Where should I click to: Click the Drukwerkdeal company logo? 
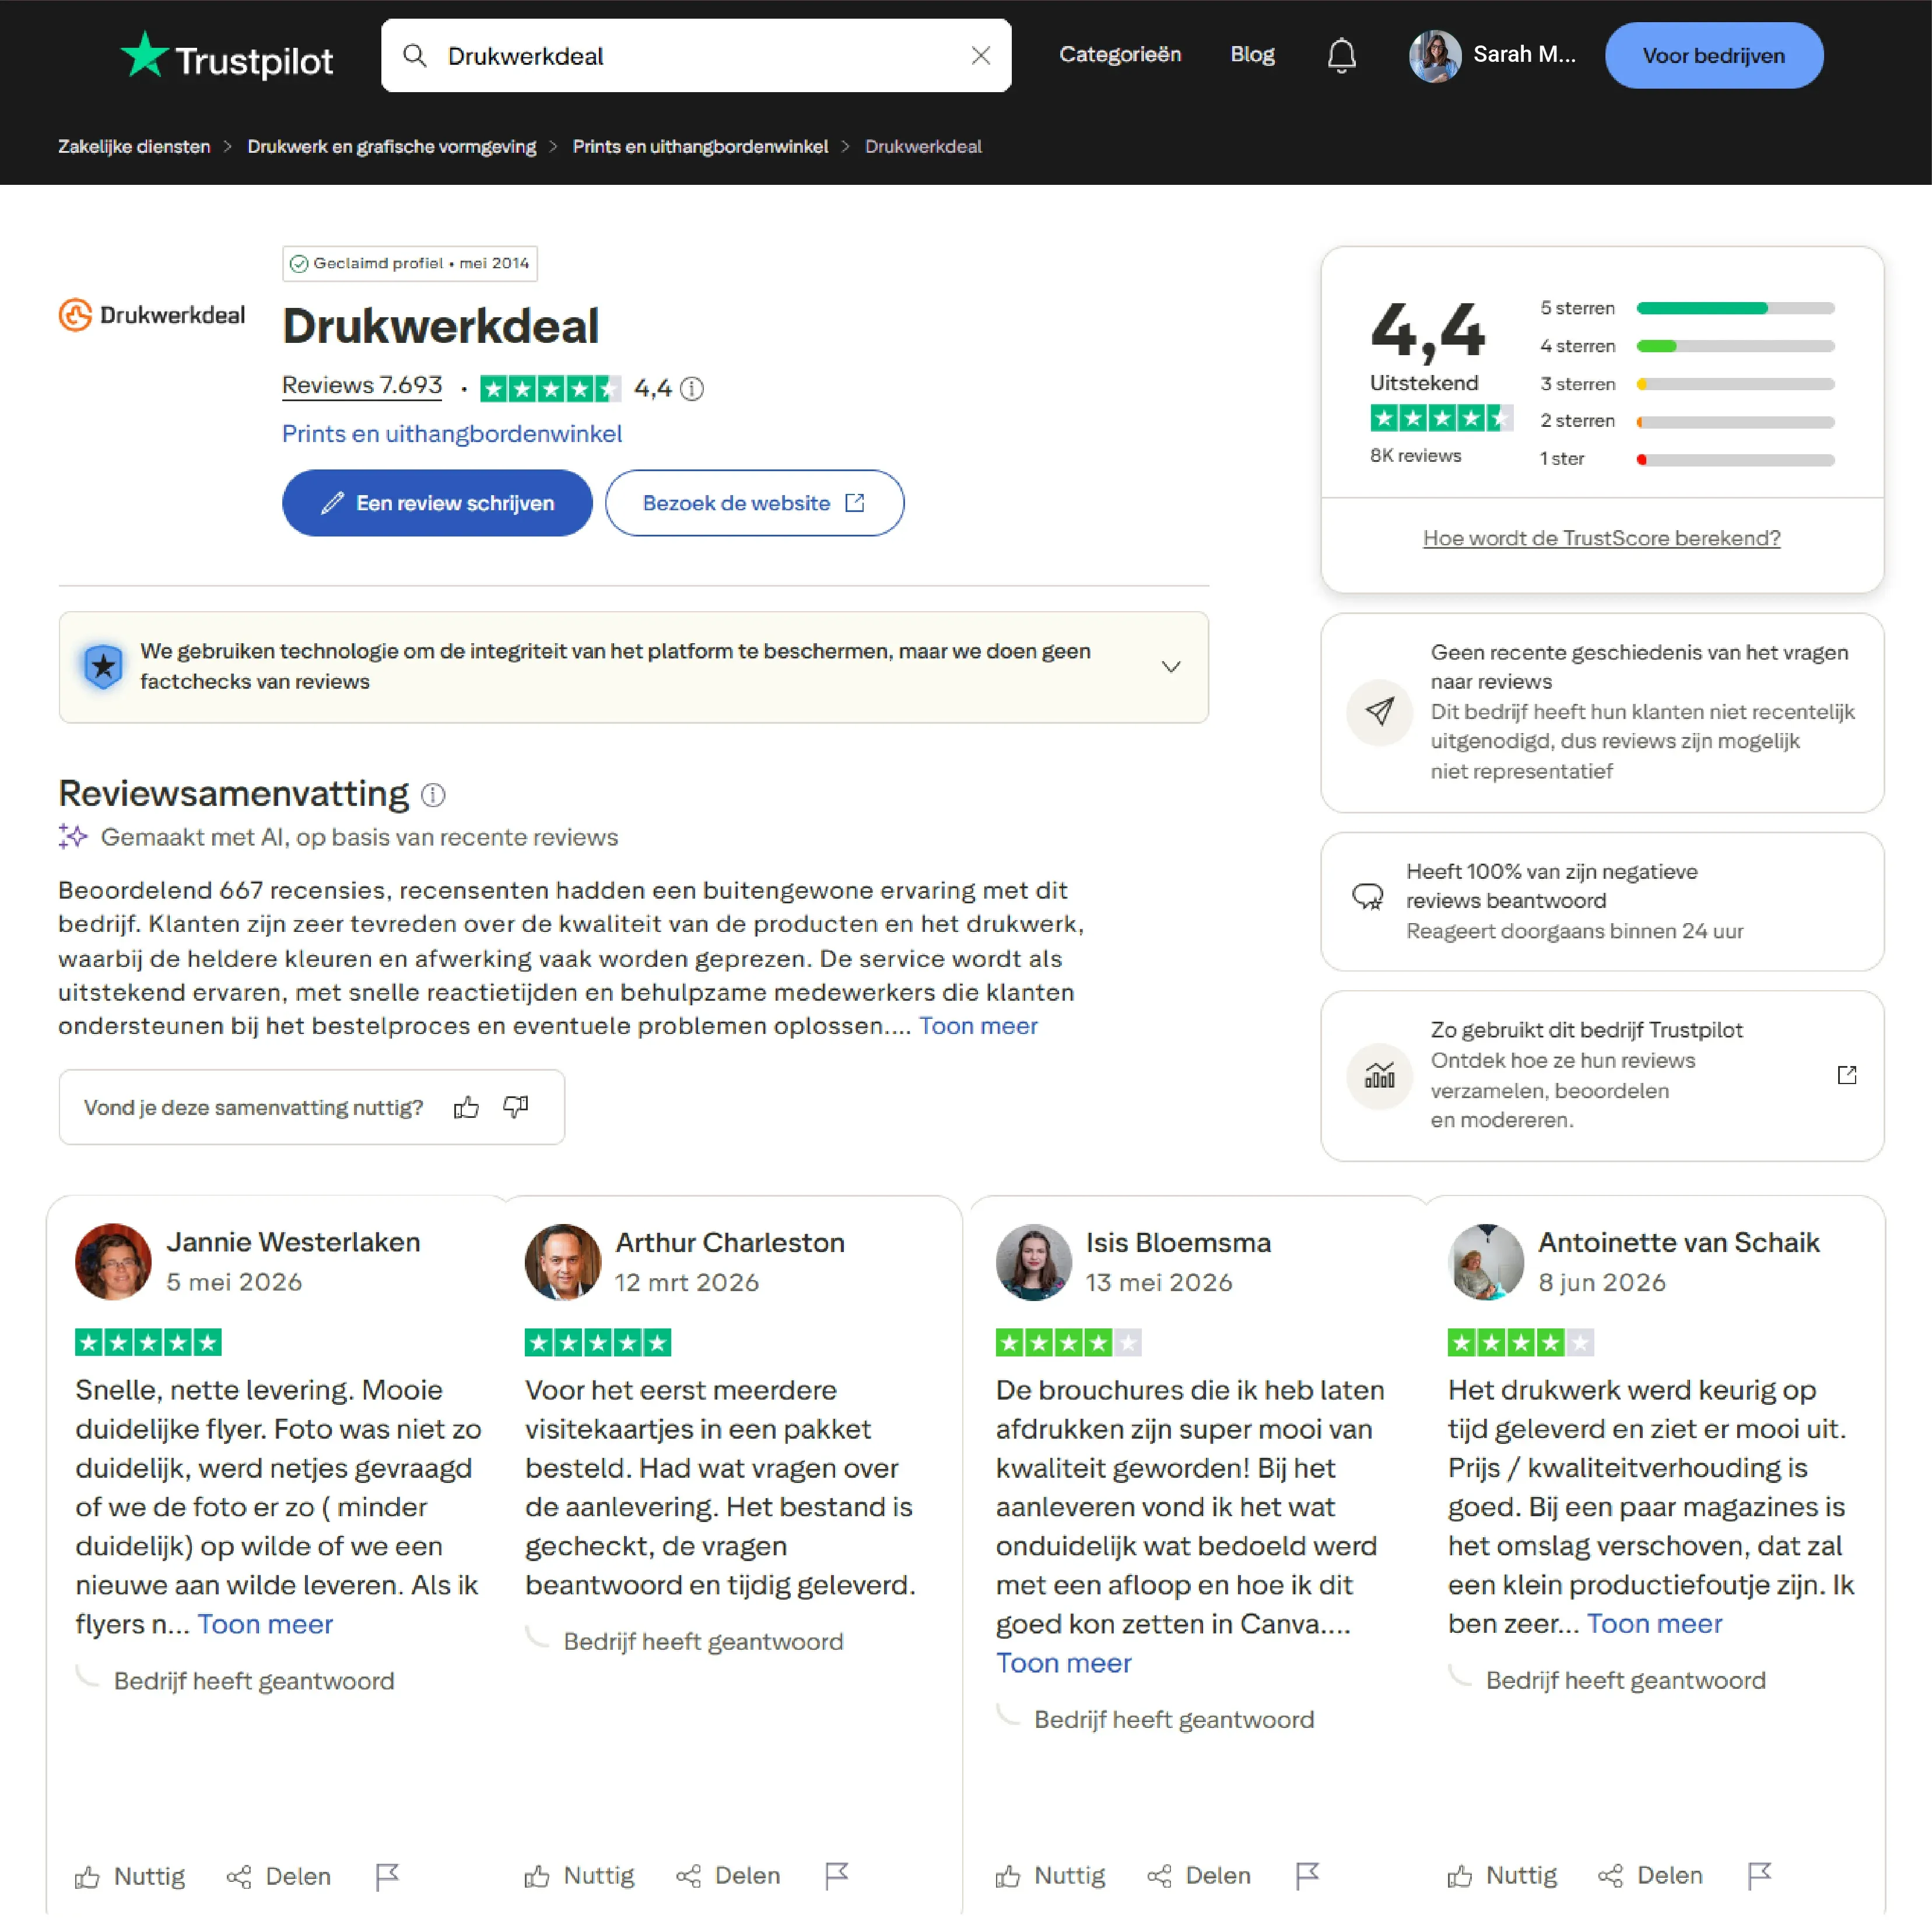pos(152,315)
